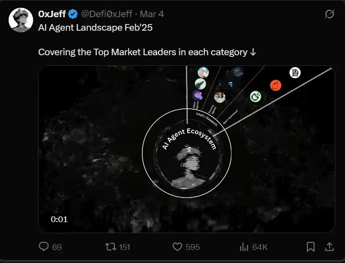Open 0xJeff's profile avatar
Image resolution: width=345 pixels, height=263 pixels.
click(21, 20)
